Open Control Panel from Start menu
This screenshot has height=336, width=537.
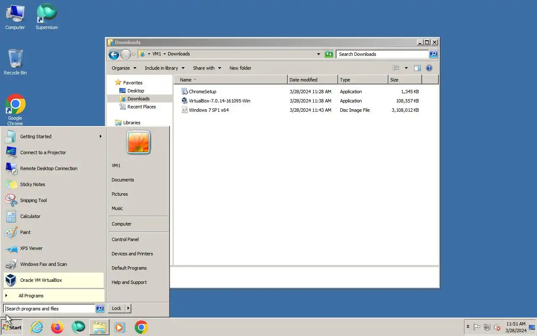coord(125,239)
